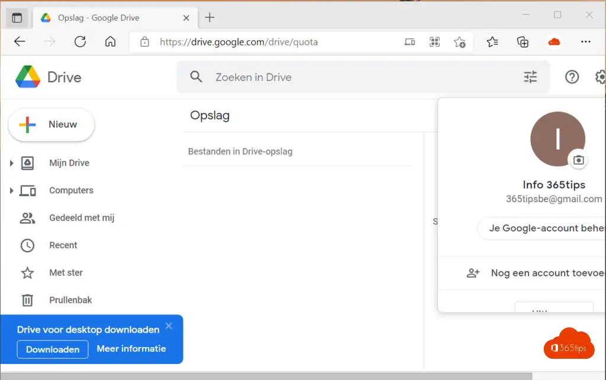Open the browser three-dot settings menu
This screenshot has height=380, width=606.
coord(585,42)
